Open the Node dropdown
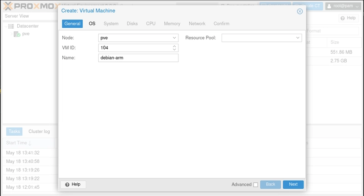The image size is (364, 196). tap(175, 38)
